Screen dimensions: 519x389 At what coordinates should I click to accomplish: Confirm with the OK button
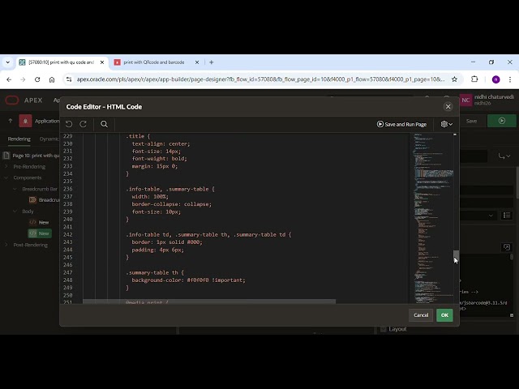coord(444,315)
